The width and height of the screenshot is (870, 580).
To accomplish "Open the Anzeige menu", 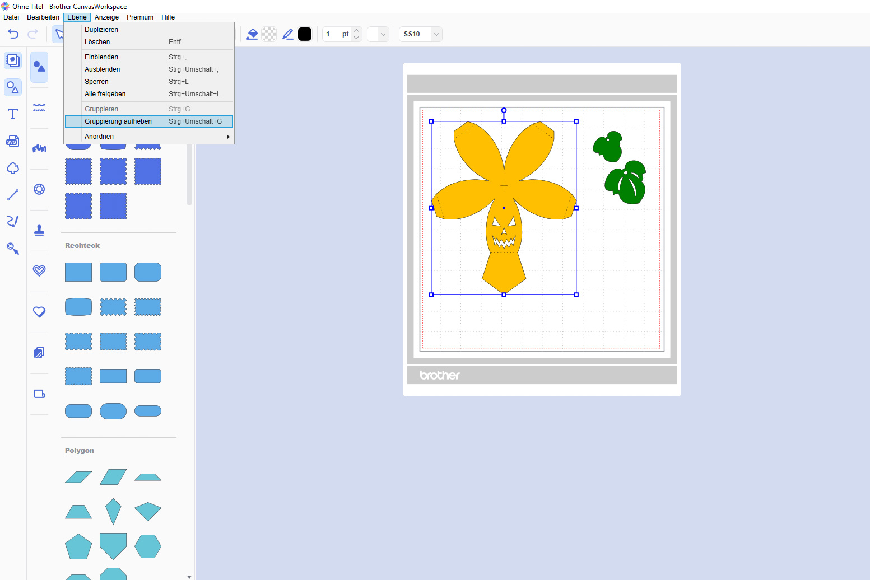I will pyautogui.click(x=106, y=17).
